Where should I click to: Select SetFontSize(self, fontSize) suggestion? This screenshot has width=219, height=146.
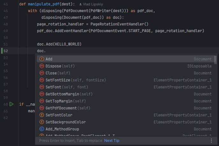click(x=76, y=80)
